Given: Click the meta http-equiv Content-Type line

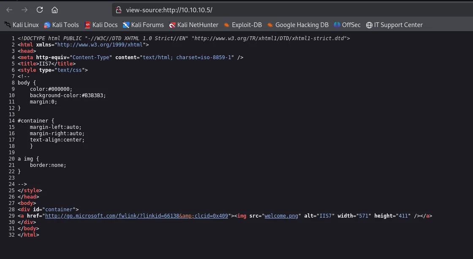Looking at the screenshot, I should tap(130, 57).
